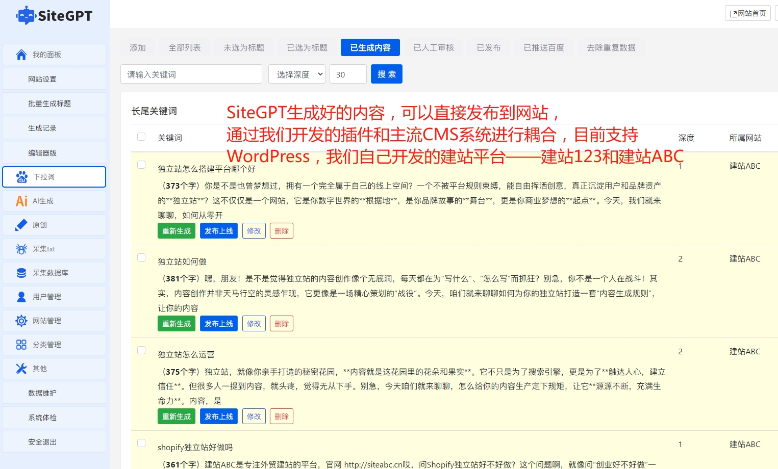Open 网站设置 in the sidebar

point(54,79)
